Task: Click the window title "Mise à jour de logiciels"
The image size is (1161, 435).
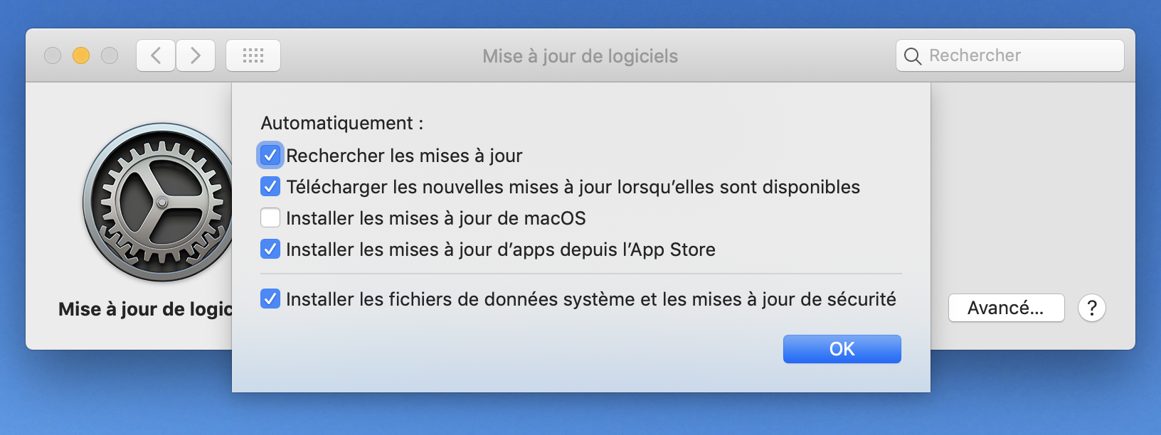Action: 580,56
